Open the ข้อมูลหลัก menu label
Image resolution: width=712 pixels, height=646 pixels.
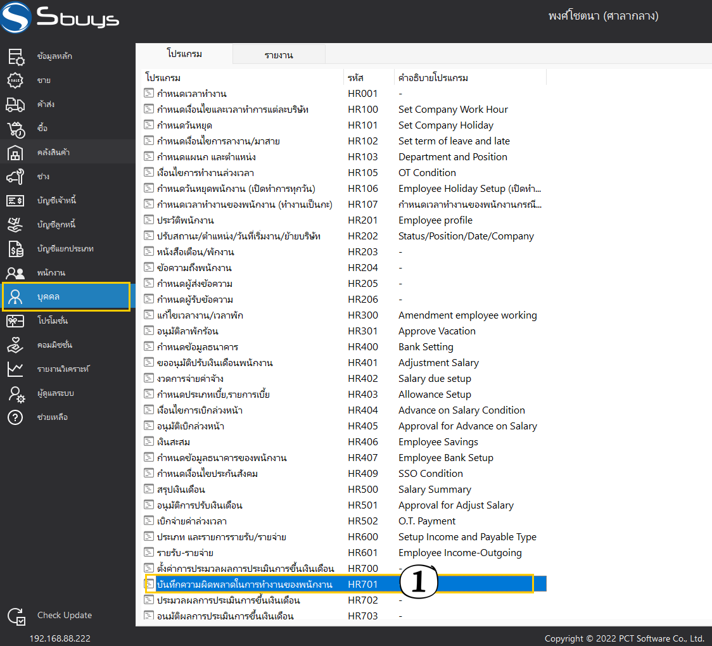point(54,56)
